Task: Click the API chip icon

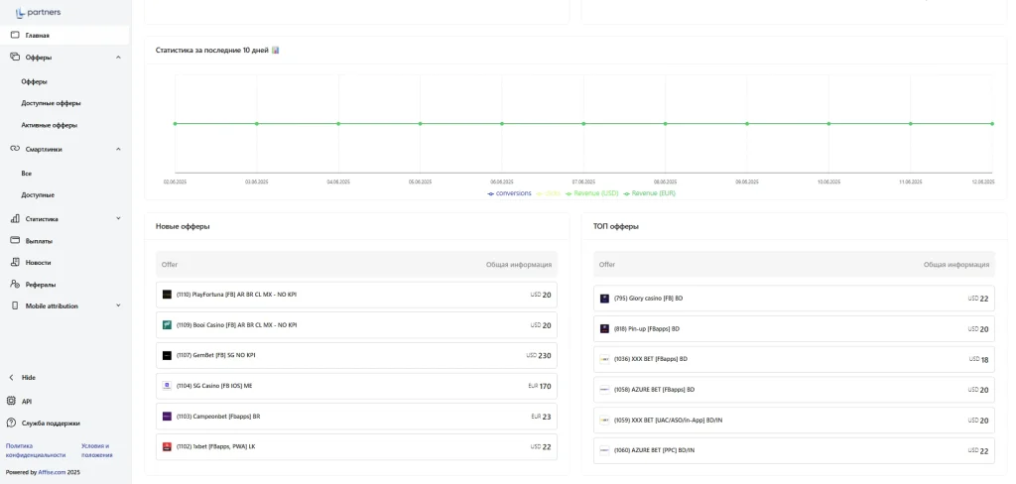Action: [x=11, y=401]
